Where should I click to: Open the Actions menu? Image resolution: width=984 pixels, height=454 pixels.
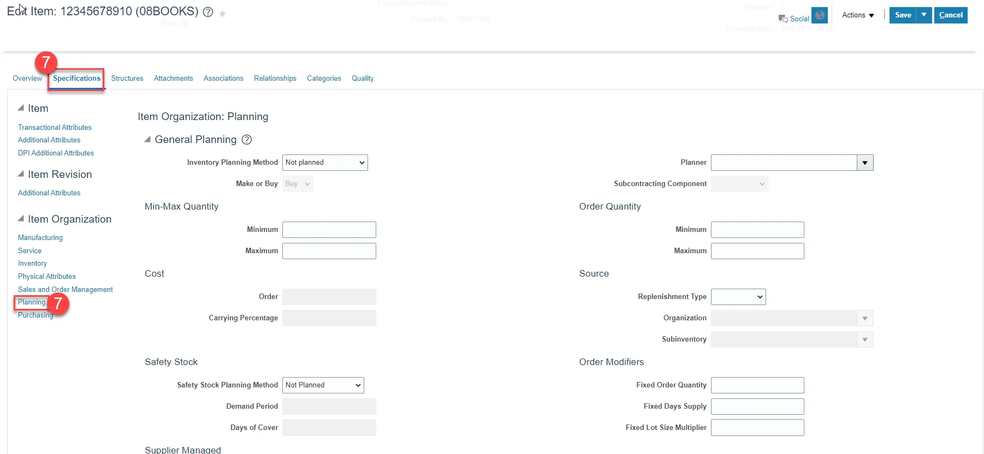pos(858,15)
